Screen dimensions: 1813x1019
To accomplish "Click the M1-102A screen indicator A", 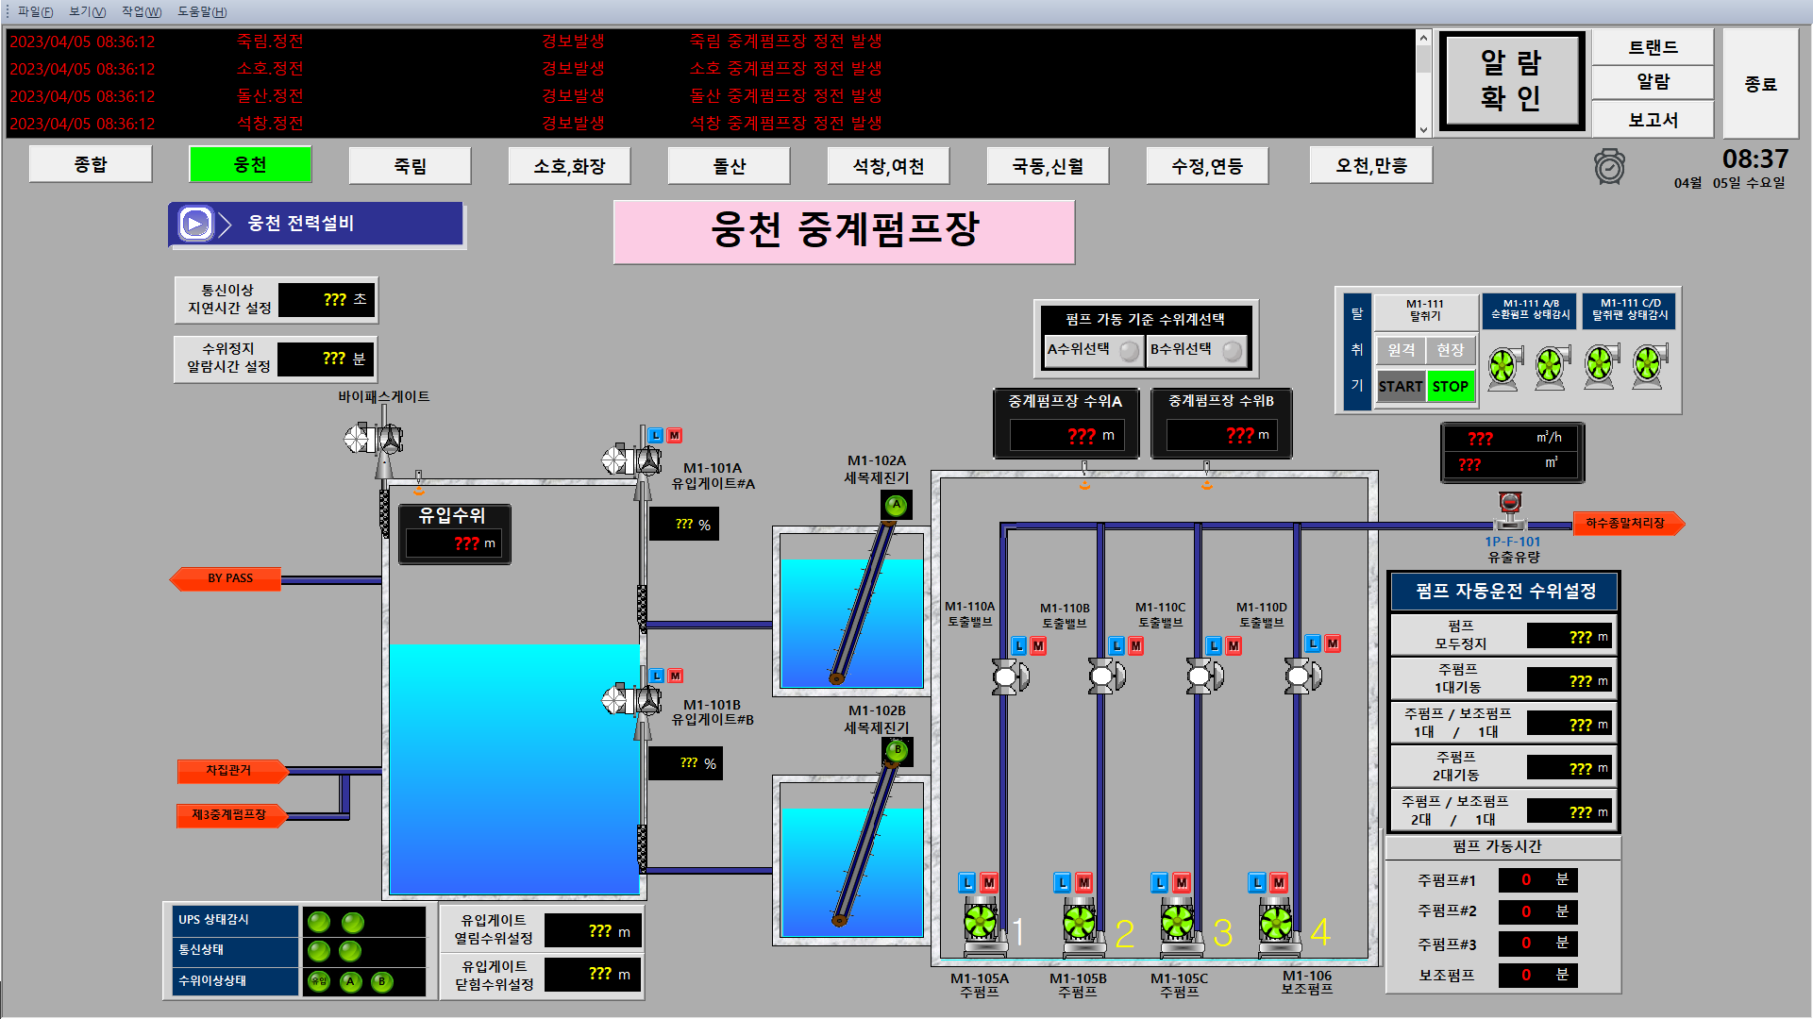I will pyautogui.click(x=896, y=505).
